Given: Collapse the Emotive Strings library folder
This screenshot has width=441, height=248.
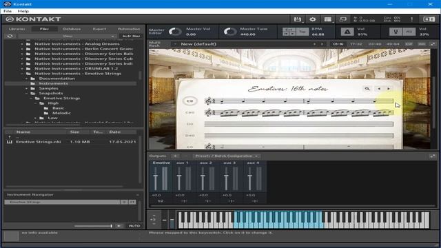Looking at the screenshot, I should [22, 74].
